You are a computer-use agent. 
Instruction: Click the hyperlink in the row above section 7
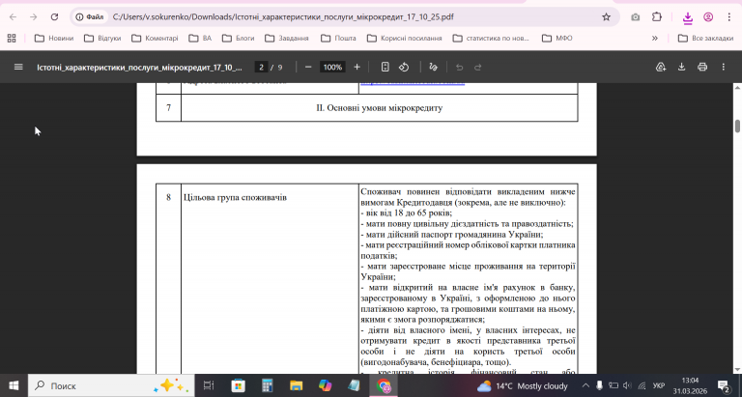click(x=413, y=84)
